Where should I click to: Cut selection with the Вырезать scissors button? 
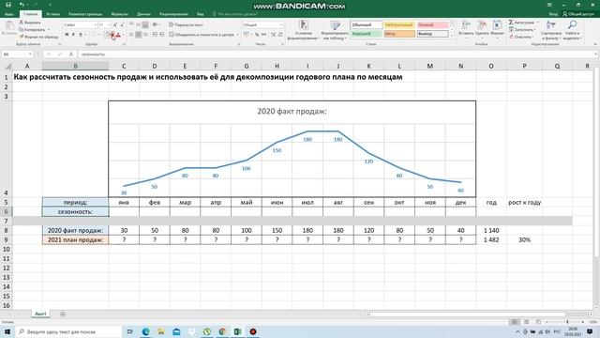(30, 23)
